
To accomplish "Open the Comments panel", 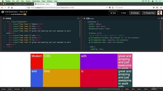I will pos(17,89).
